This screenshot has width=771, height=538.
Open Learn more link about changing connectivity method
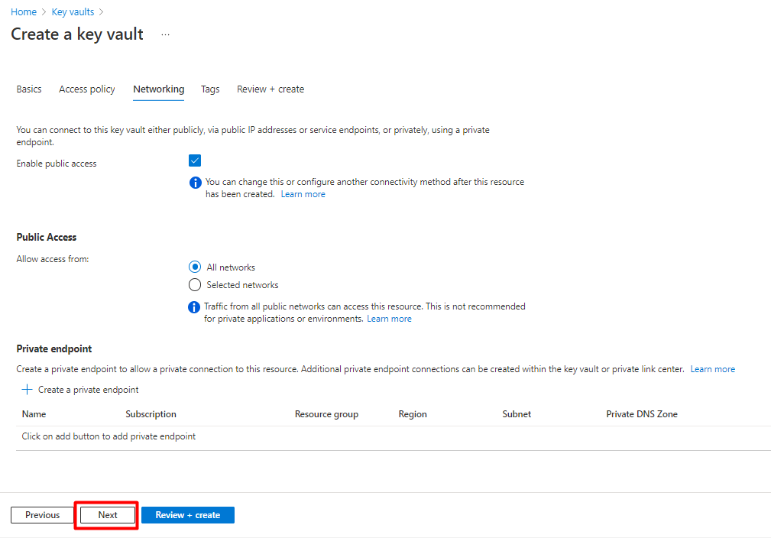(x=303, y=195)
